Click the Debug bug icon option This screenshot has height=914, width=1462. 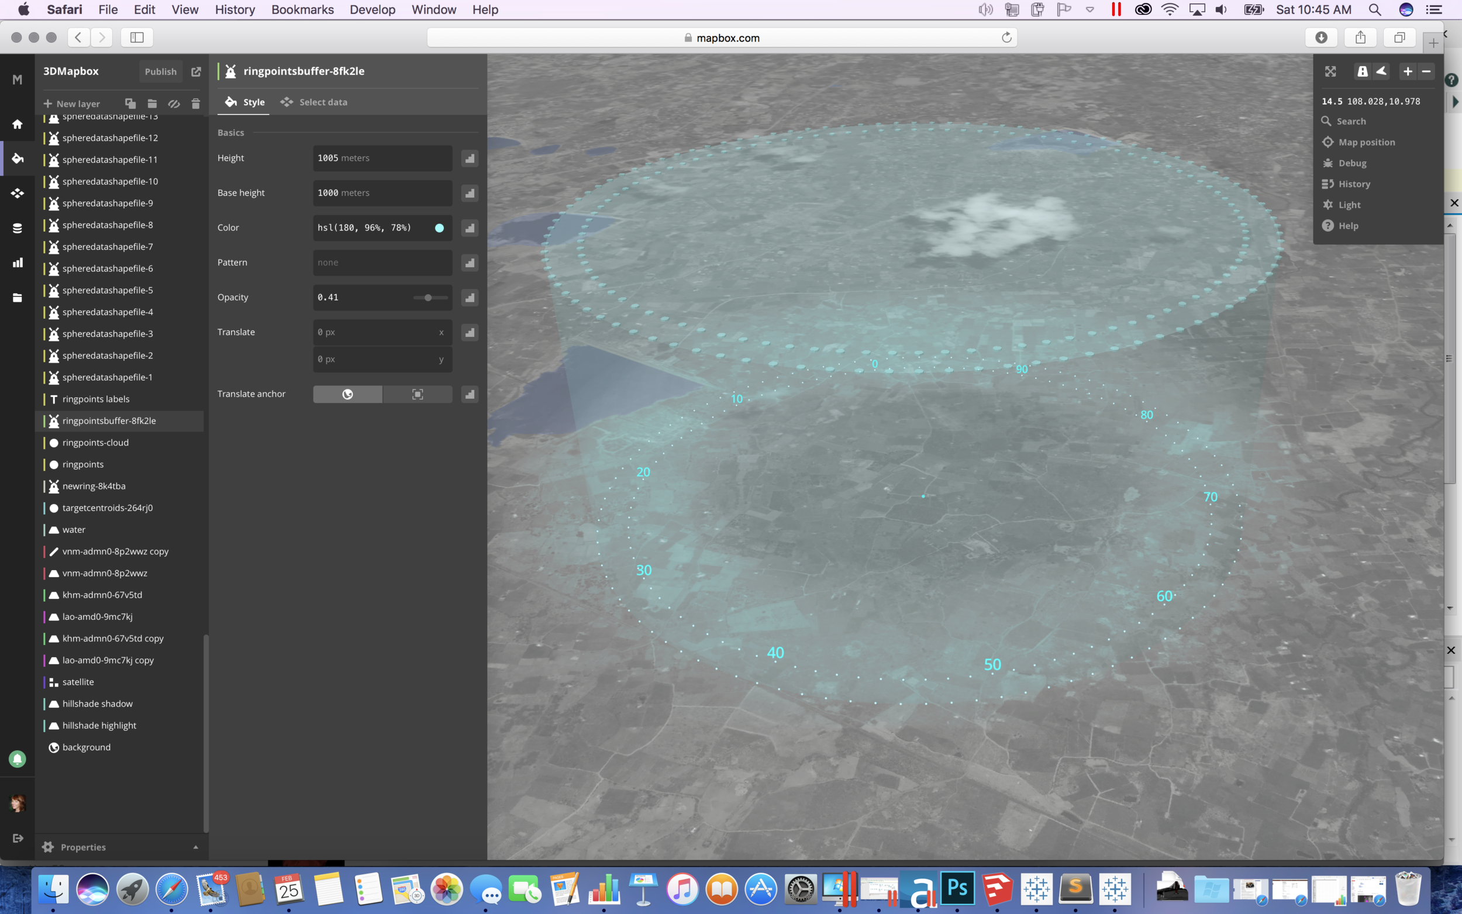click(1351, 163)
